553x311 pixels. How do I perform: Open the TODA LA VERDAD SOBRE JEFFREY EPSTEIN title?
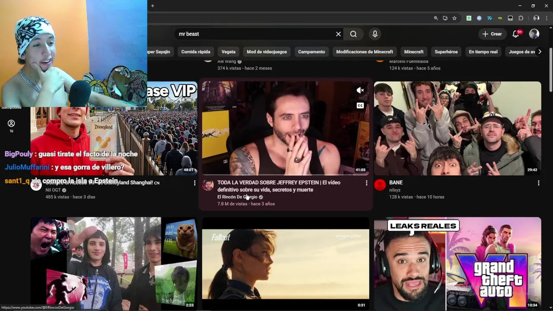tap(279, 186)
